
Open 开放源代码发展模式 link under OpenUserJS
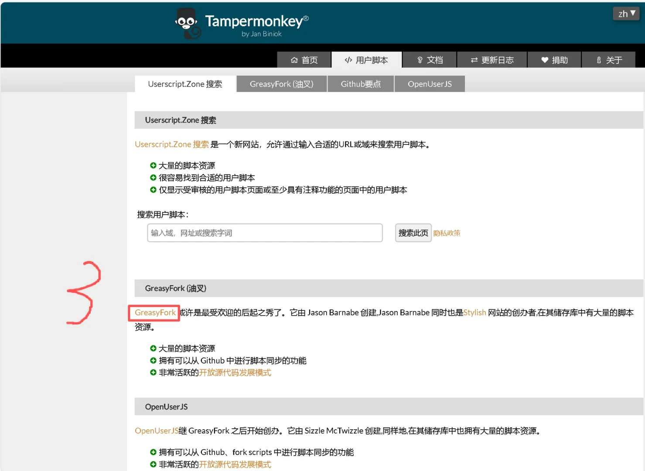235,464
